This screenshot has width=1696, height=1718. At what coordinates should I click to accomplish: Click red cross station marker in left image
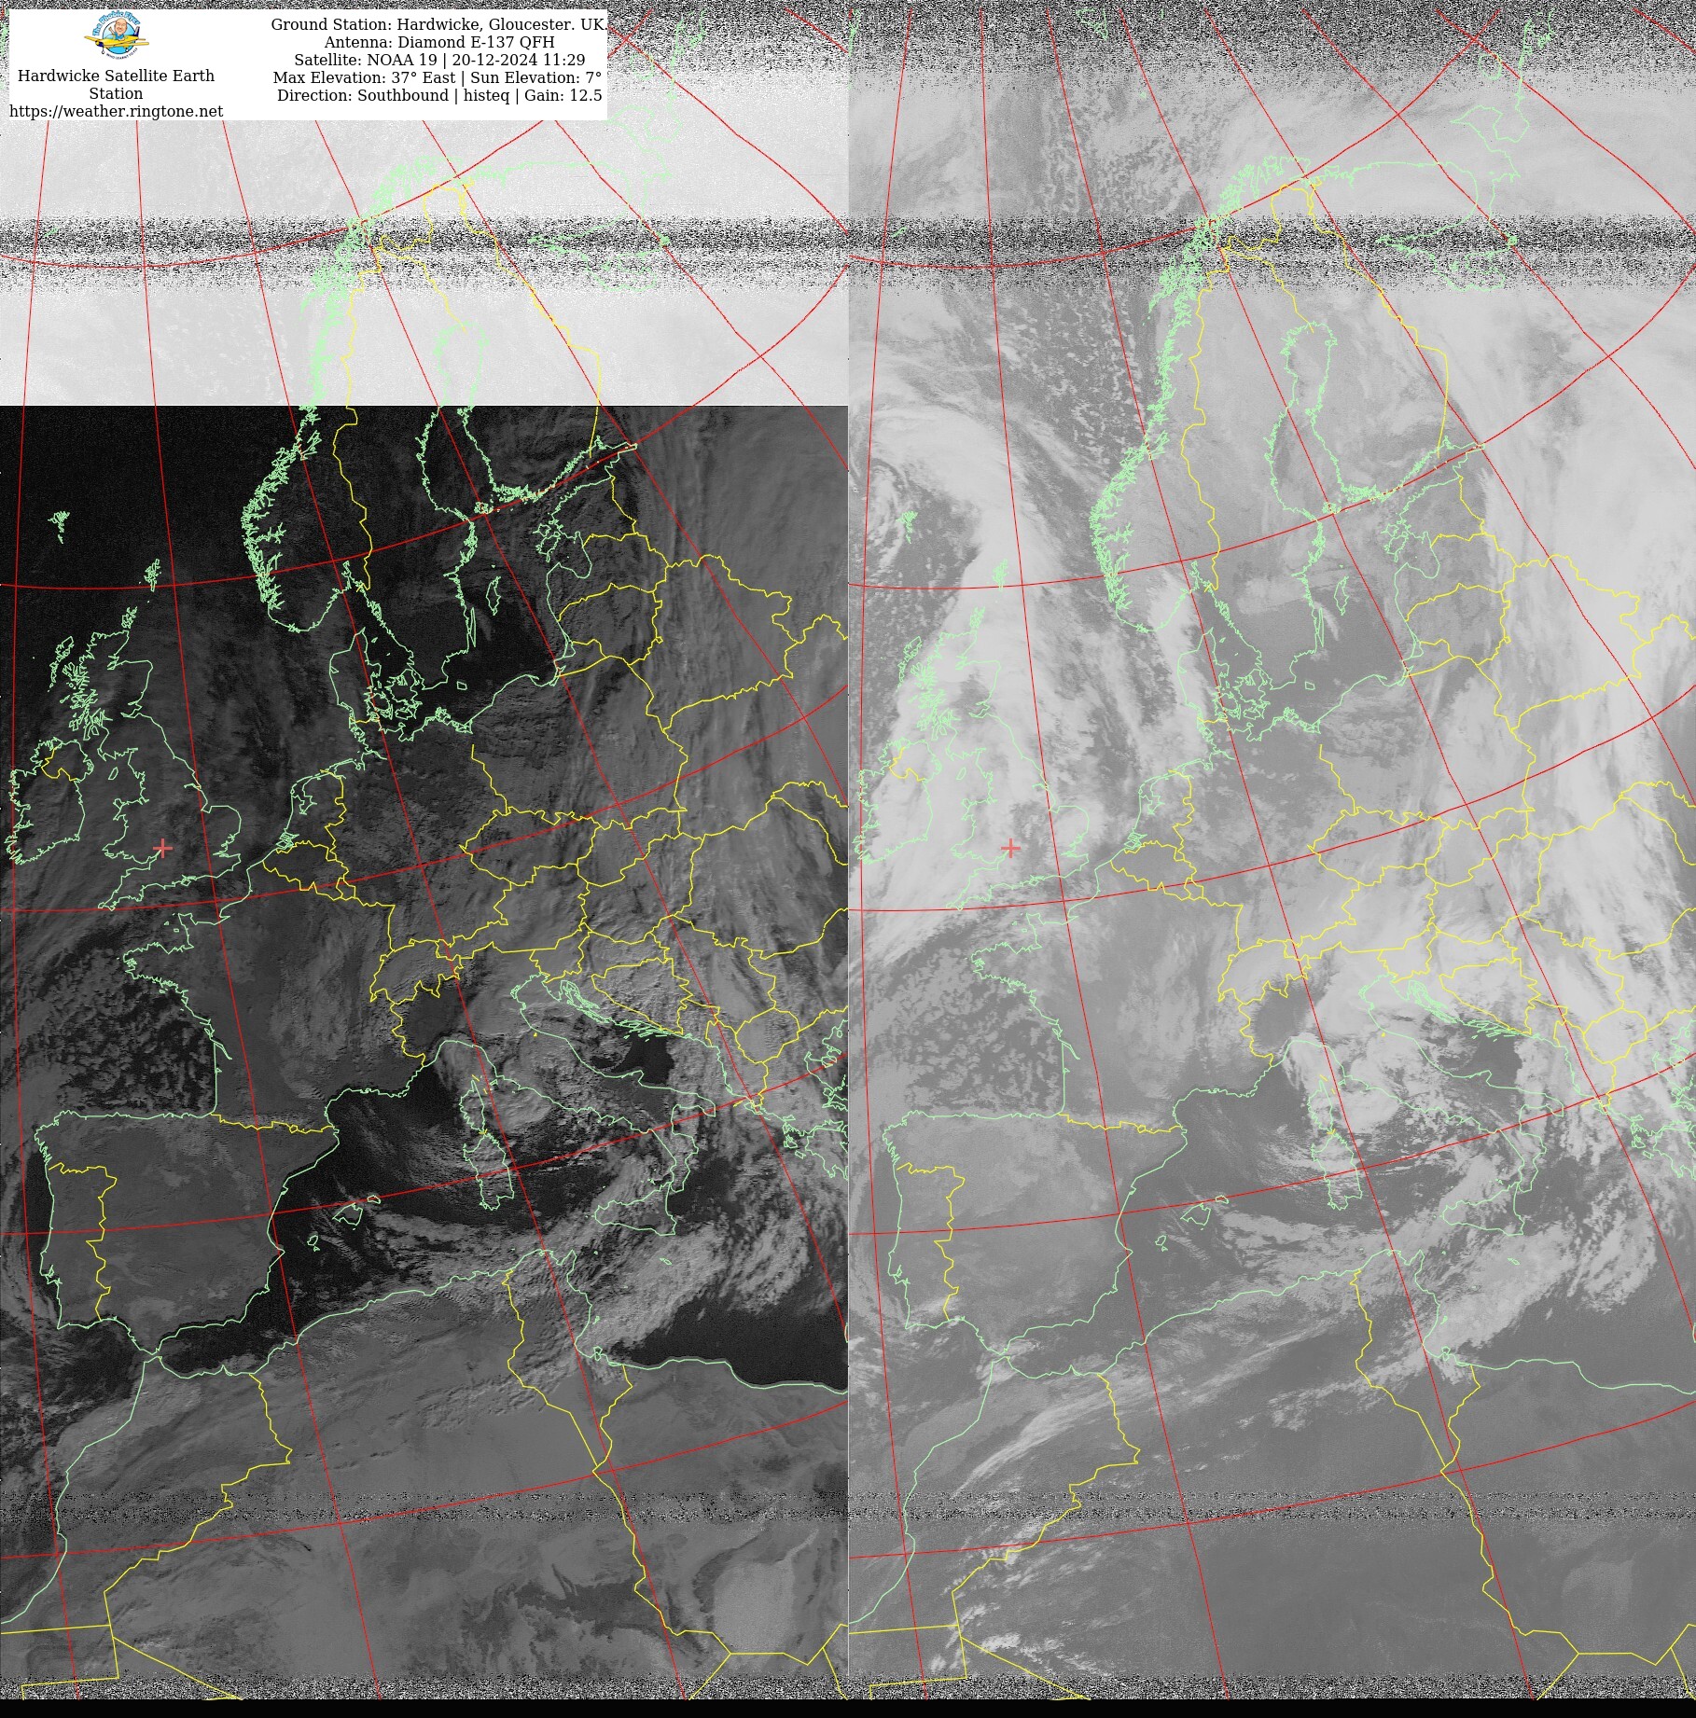pos(163,848)
